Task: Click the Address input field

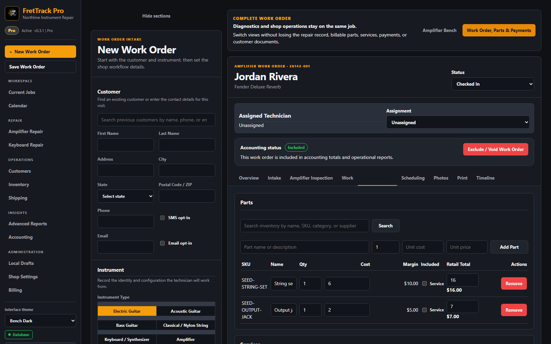Action: [x=126, y=170]
